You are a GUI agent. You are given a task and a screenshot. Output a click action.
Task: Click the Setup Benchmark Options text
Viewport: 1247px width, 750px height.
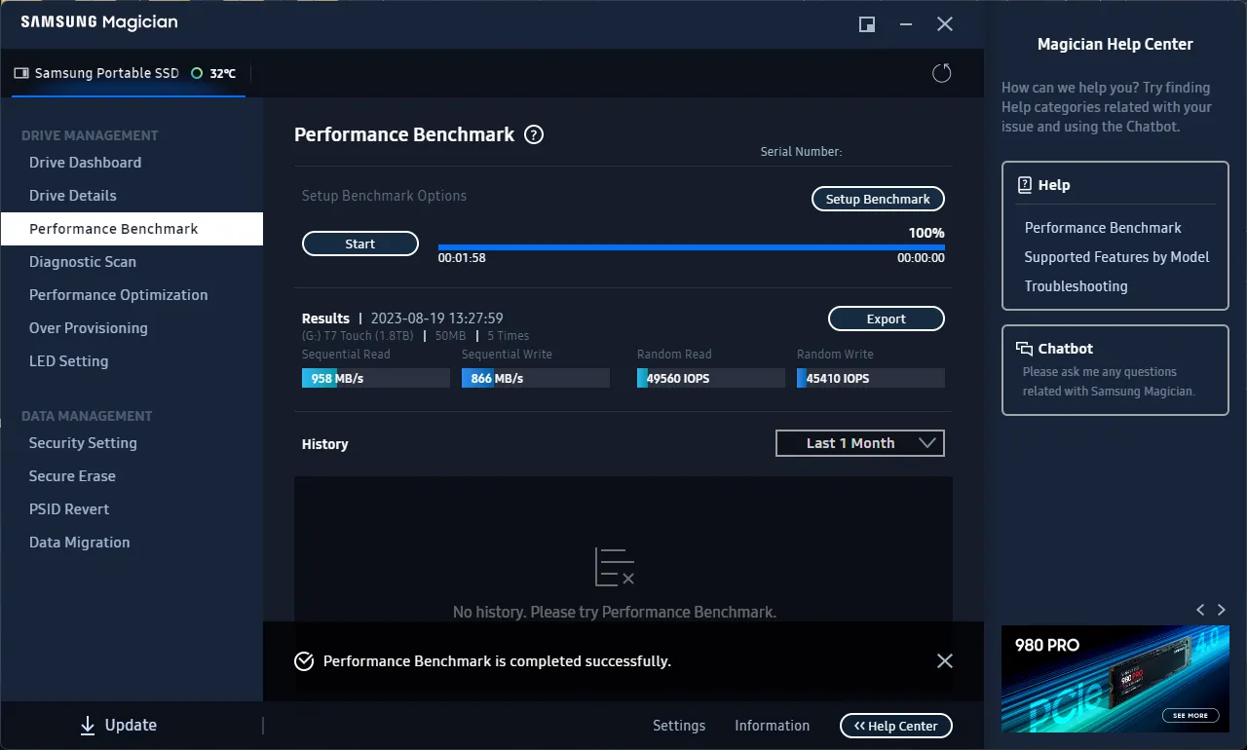[x=384, y=196]
